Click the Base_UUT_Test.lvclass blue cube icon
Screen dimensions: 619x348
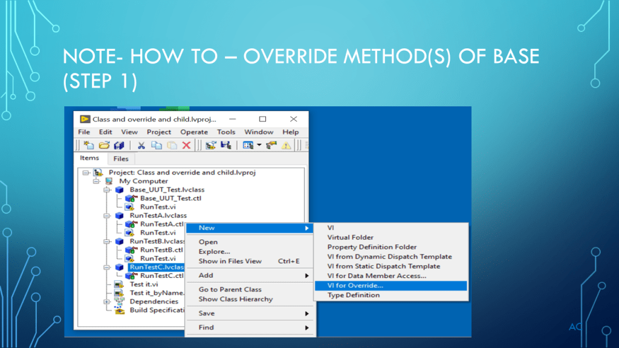click(x=119, y=190)
